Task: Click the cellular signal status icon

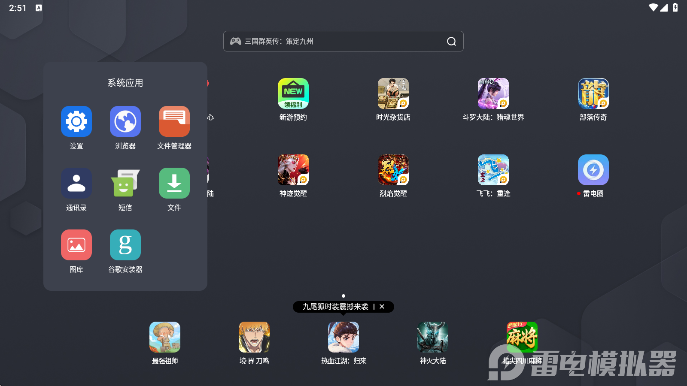Action: tap(664, 7)
